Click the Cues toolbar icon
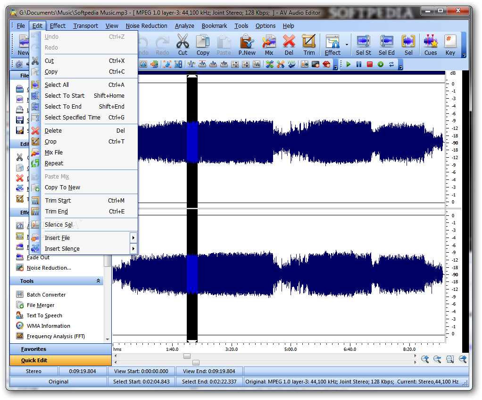 pos(430,42)
